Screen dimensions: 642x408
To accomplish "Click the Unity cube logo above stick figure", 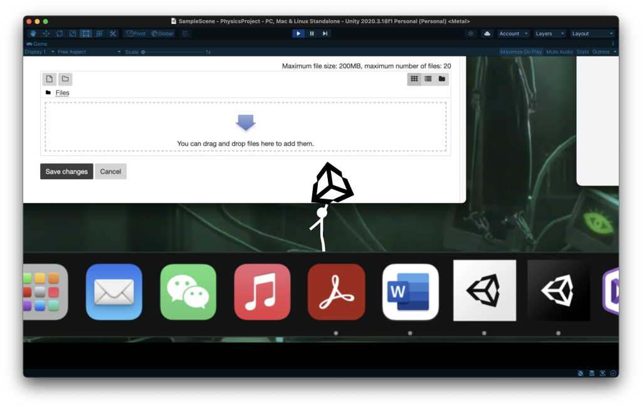I will 332,184.
